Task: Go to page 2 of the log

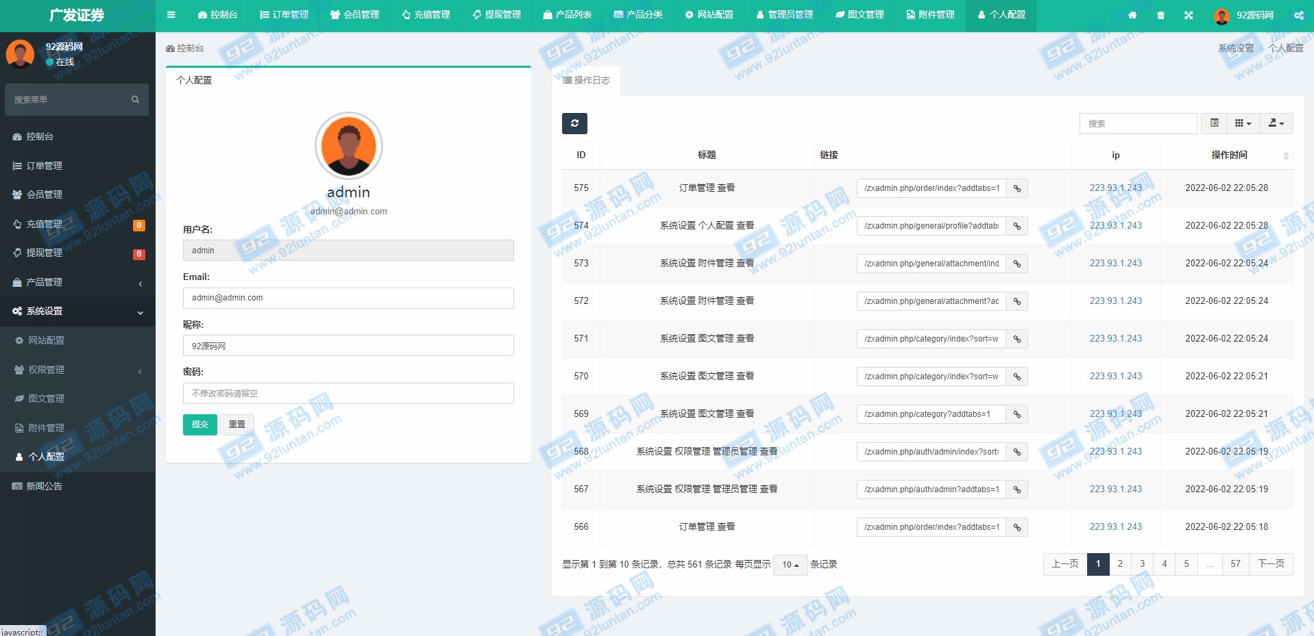Action: click(1120, 564)
